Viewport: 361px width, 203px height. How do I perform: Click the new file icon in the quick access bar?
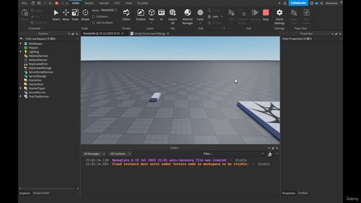pyautogui.click(x=33, y=3)
